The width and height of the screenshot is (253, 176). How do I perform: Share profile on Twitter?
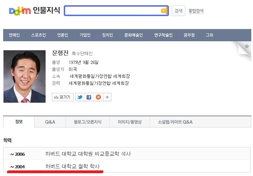(x=80, y=97)
